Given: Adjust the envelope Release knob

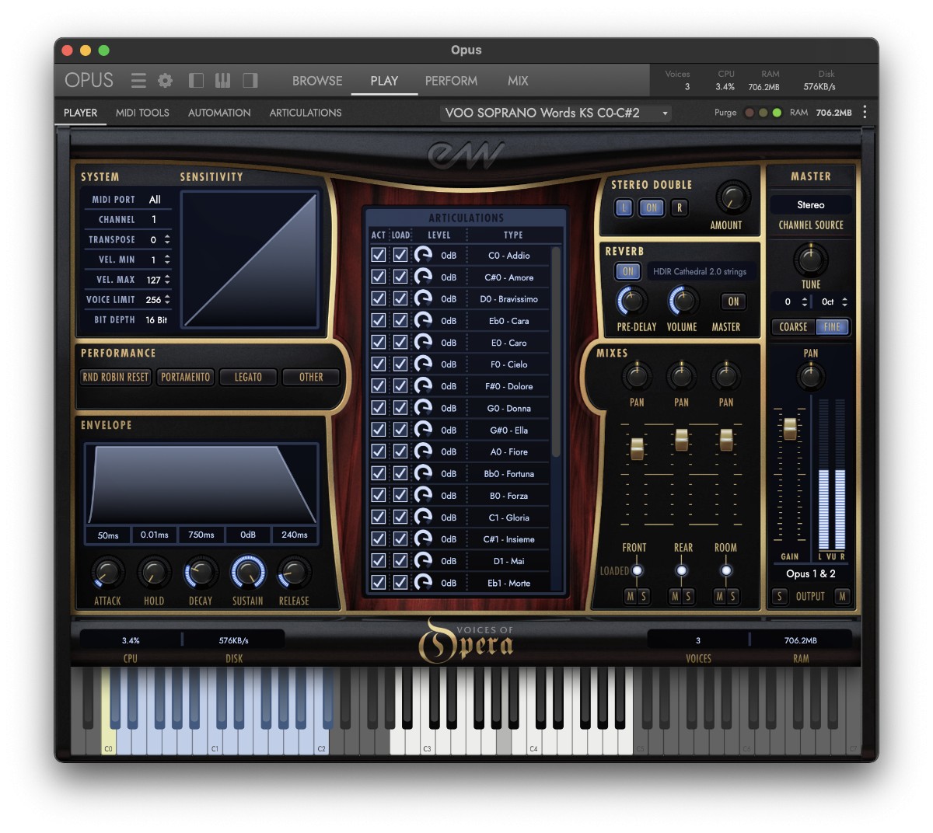Looking at the screenshot, I should [294, 573].
